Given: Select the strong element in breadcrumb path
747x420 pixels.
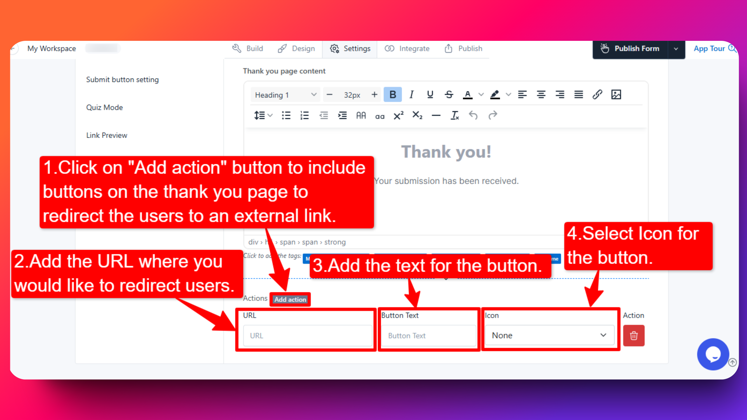Looking at the screenshot, I should pyautogui.click(x=335, y=242).
